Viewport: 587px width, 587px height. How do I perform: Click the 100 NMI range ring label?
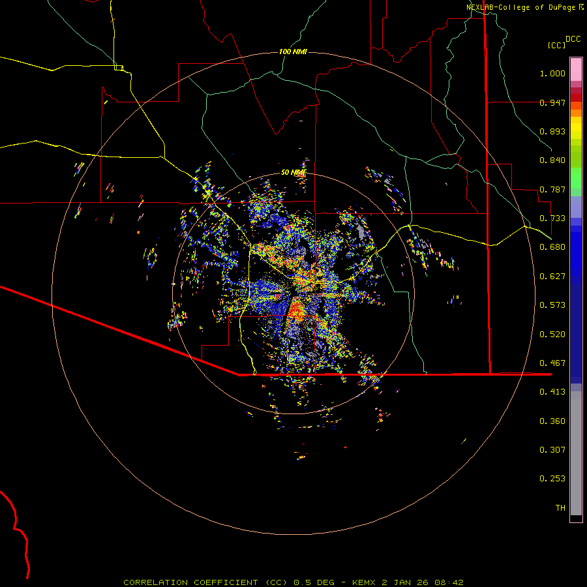point(293,52)
